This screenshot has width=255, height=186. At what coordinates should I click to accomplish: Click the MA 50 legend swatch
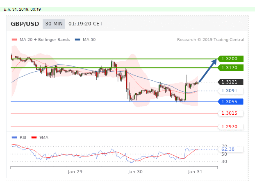pyautogui.click(x=77, y=39)
